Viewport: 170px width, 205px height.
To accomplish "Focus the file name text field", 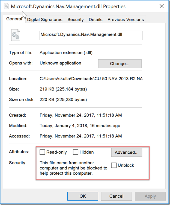I will pyautogui.click(x=91, y=36).
